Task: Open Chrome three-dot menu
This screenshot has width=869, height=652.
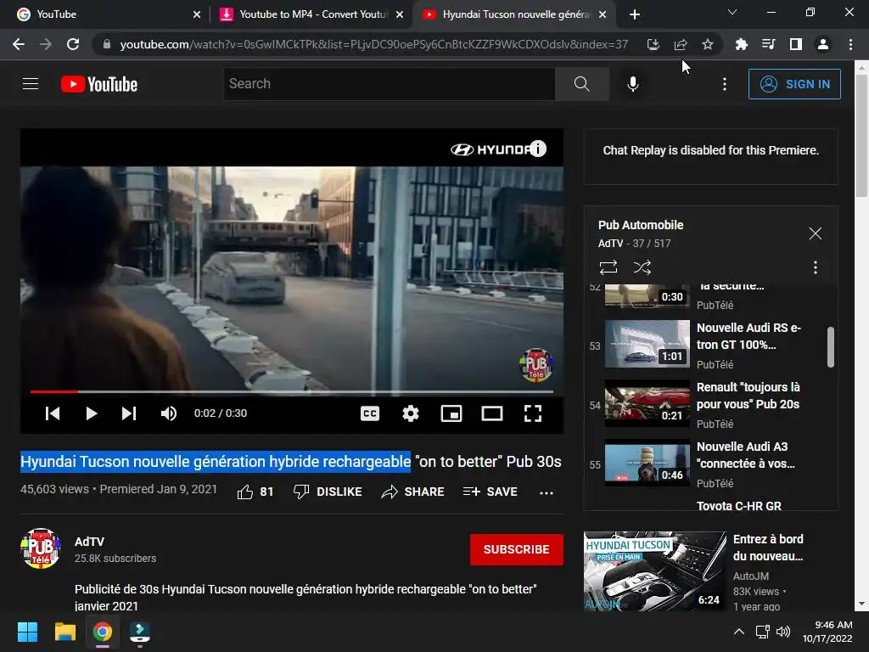Action: click(x=850, y=44)
